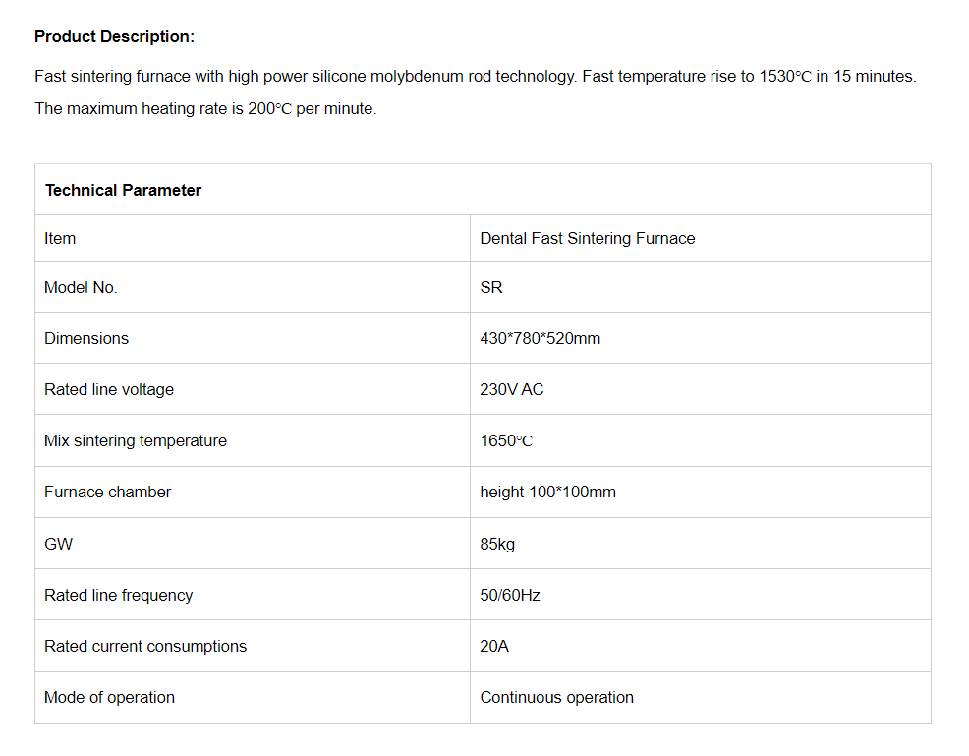Viewport: 969px width, 756px height.
Task: Click the 1650°C temperature value
Action: 506,440
